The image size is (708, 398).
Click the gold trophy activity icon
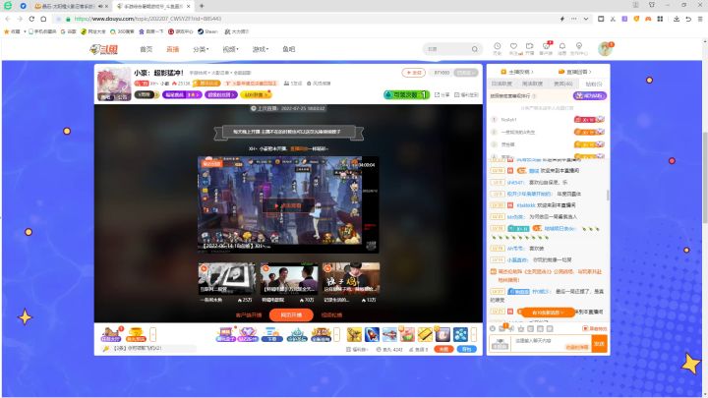pos(136,334)
